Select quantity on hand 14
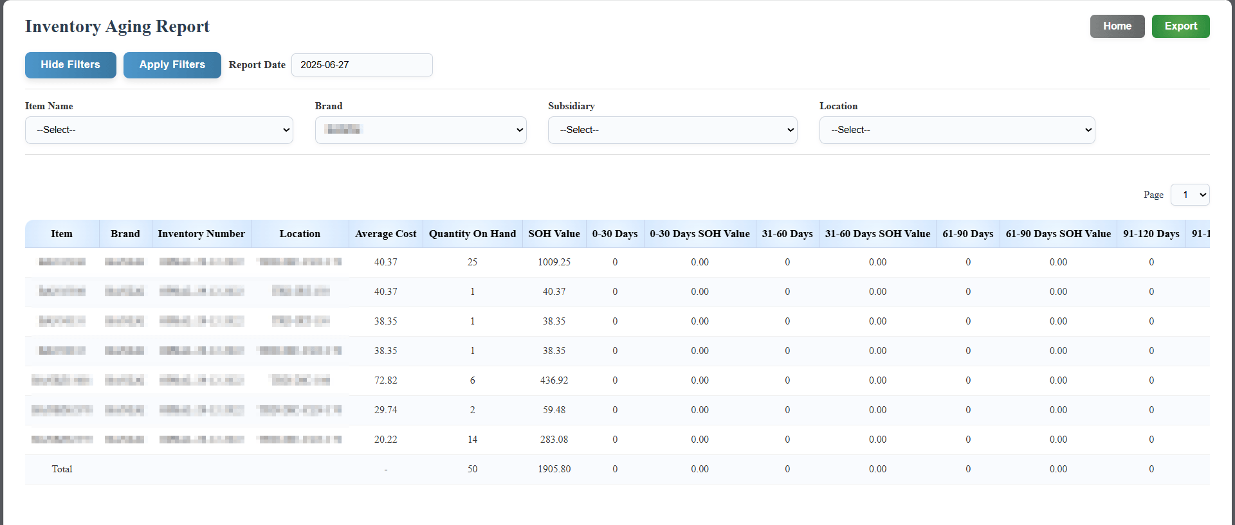This screenshot has height=525, width=1235. click(x=473, y=440)
